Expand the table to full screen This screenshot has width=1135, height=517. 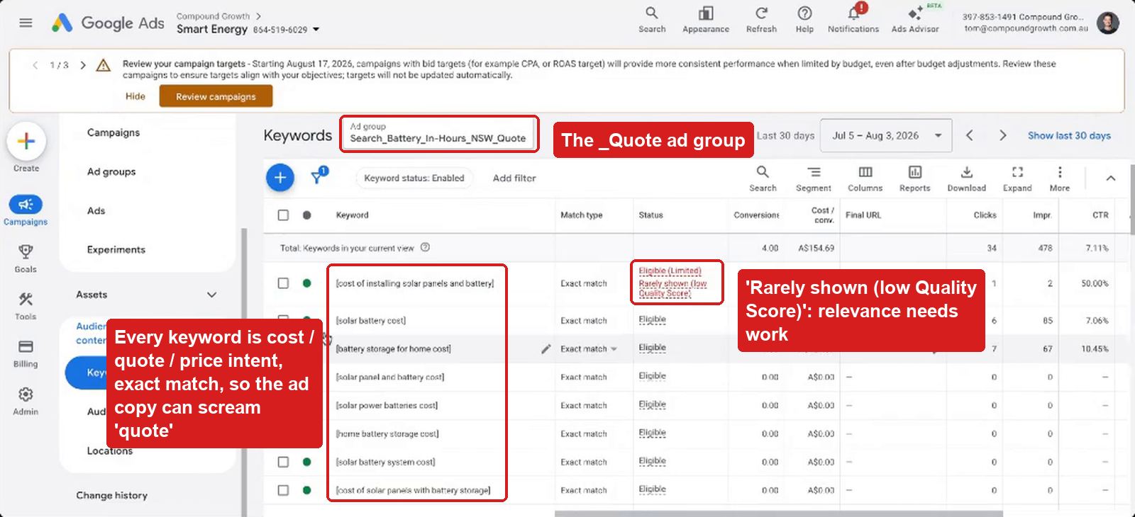coord(1017,178)
